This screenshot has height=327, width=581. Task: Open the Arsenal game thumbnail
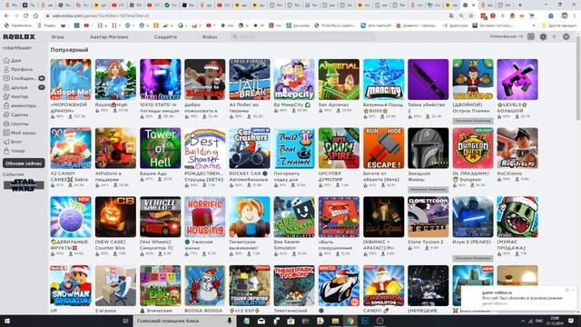coord(339,79)
